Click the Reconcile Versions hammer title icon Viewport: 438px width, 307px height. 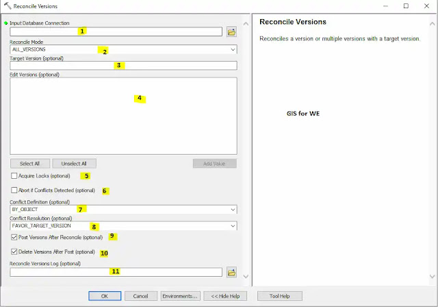(8, 5)
